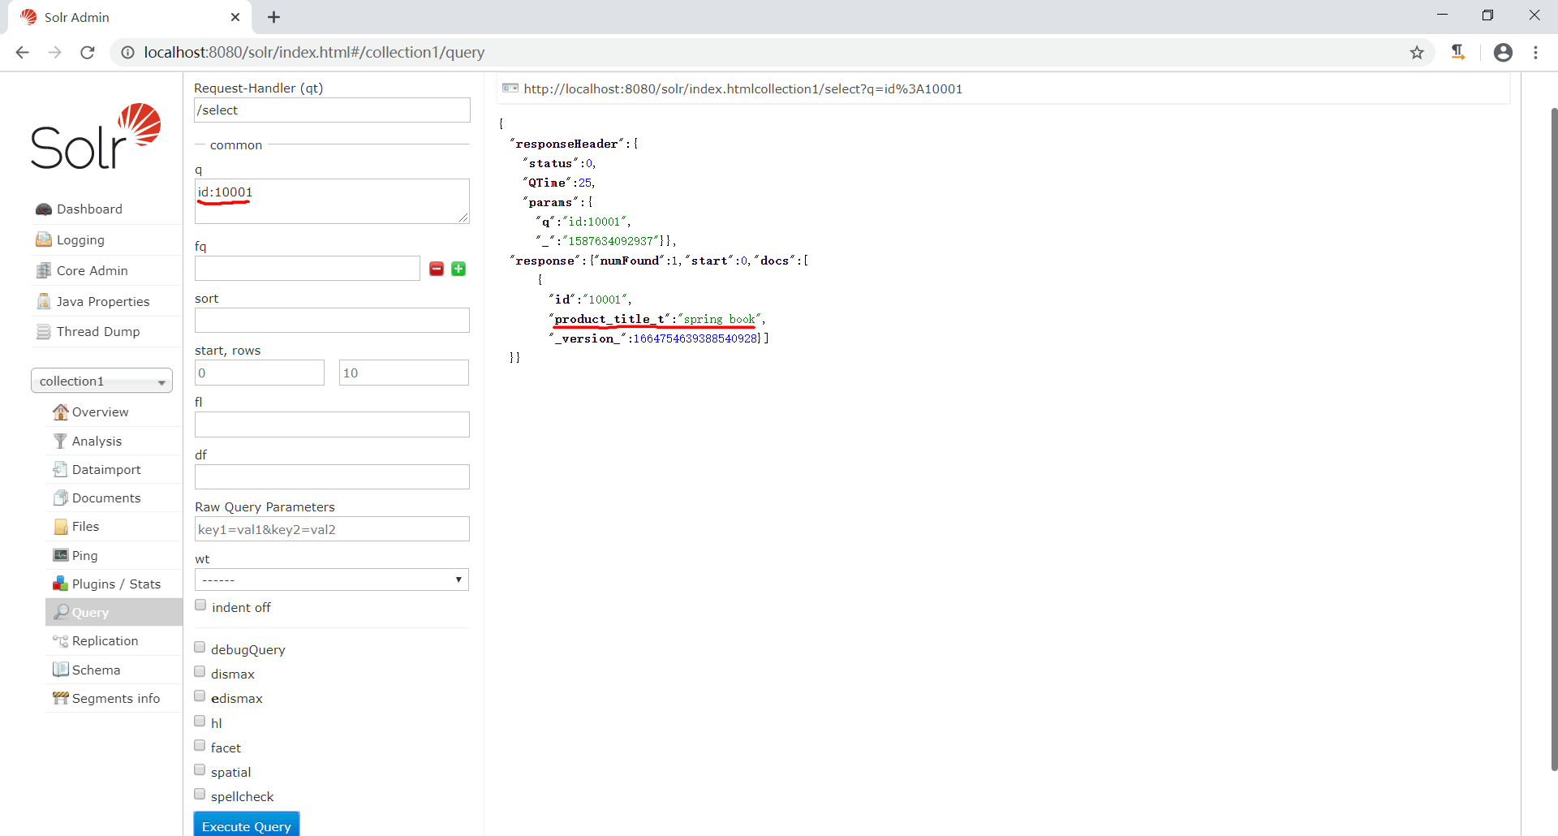This screenshot has height=836, width=1558.
Task: Open the Core Admin section
Action: tap(92, 270)
